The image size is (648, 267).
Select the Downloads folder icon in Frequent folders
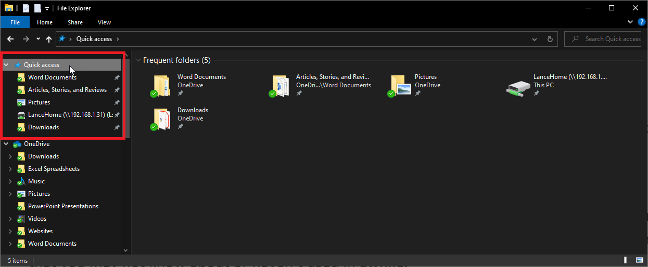(x=161, y=119)
